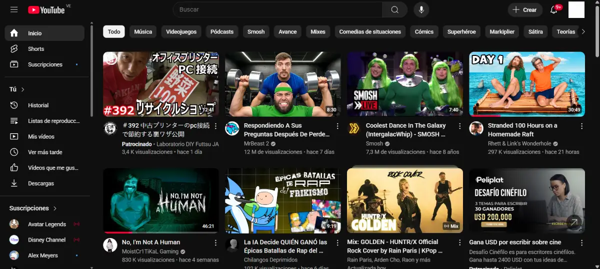
Task: Select the Todo filter chip
Action: (114, 31)
